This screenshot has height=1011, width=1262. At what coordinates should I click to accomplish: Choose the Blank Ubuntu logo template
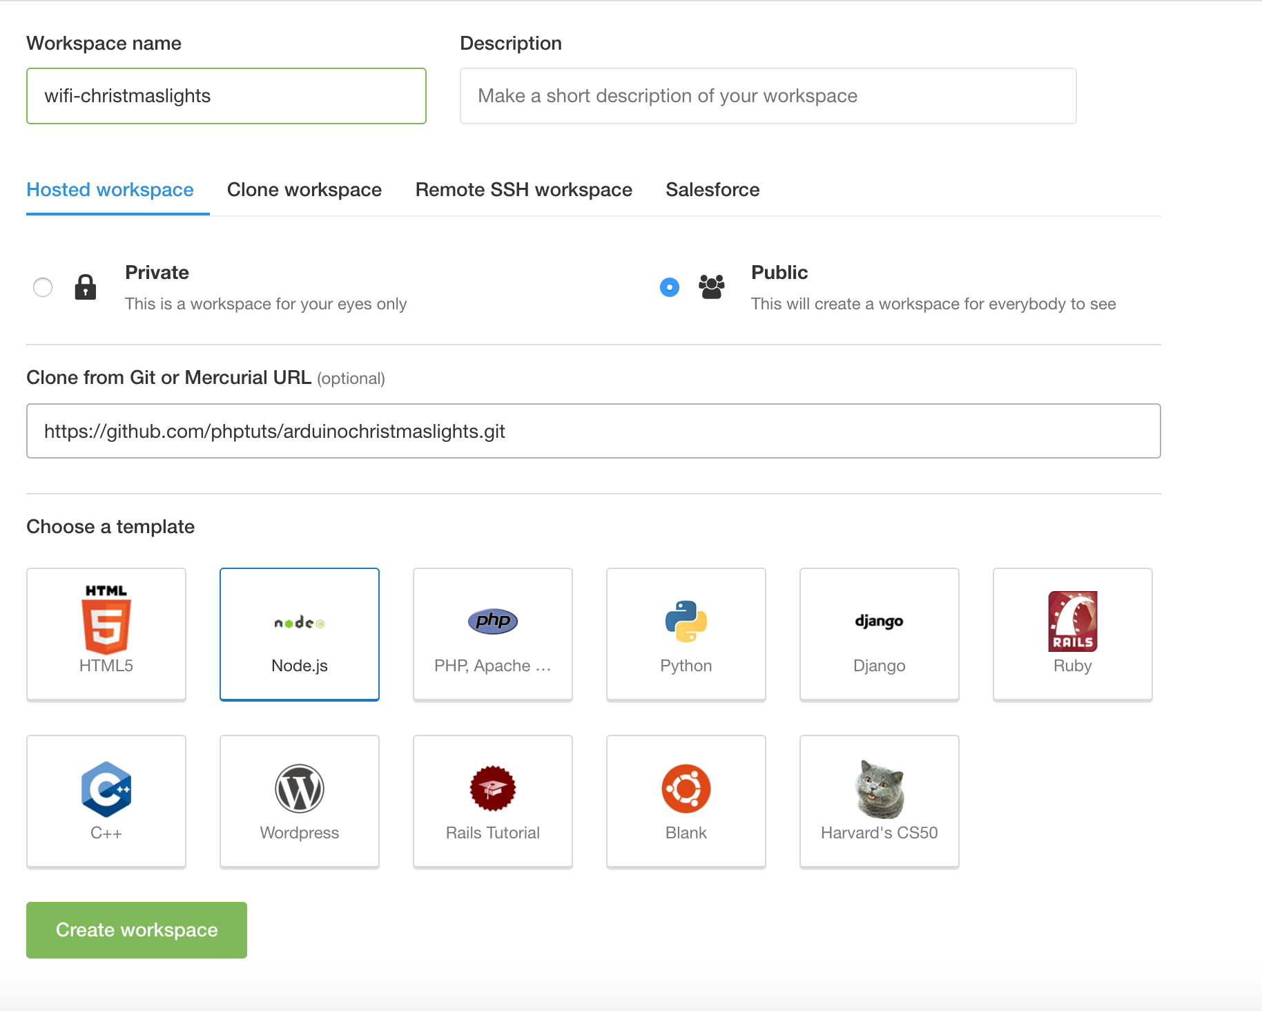click(x=686, y=789)
